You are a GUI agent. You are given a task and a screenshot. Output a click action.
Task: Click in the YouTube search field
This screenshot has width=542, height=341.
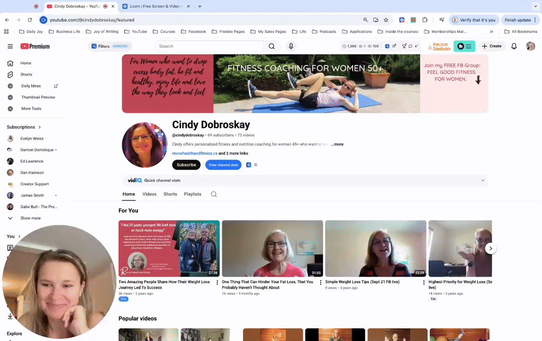coord(209,46)
